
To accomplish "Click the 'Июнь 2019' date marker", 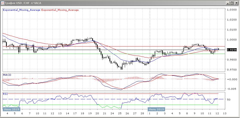I will click(11, 109).
